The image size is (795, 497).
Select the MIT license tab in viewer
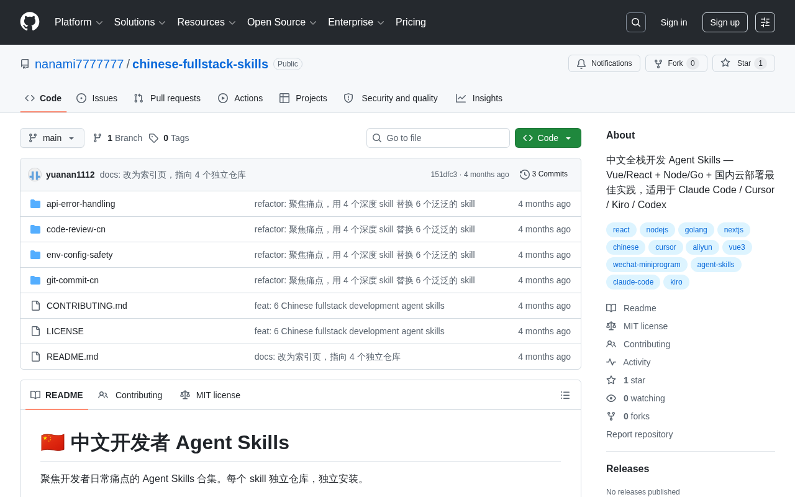[x=210, y=395]
